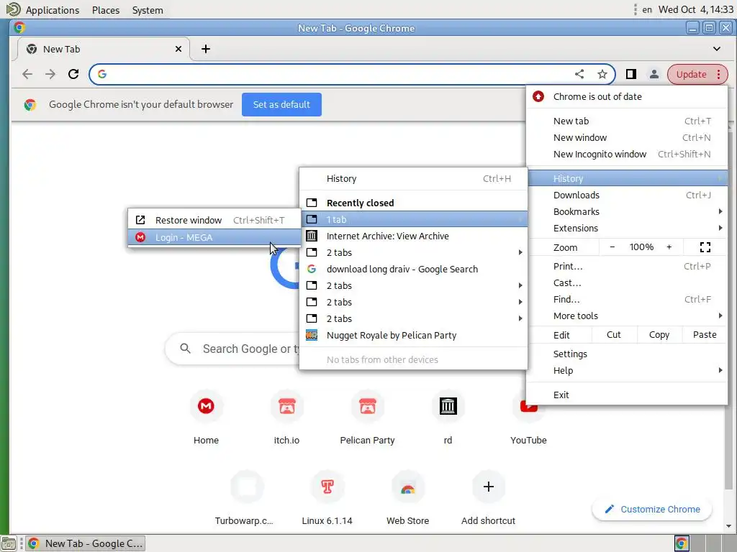This screenshot has width=737, height=552.
Task: Click the browser forward arrow
Action: 50,74
